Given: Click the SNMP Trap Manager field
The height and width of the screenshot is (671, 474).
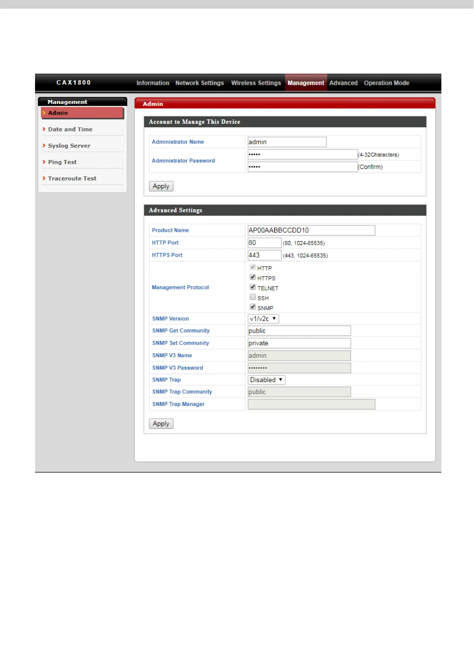Looking at the screenshot, I should point(311,404).
